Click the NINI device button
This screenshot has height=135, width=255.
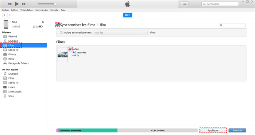(127, 15)
